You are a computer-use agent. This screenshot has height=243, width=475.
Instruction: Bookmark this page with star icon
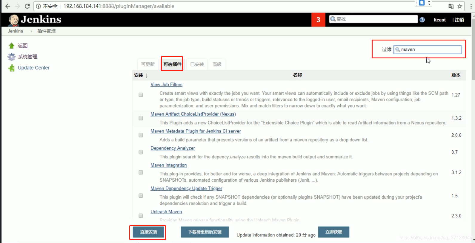[x=460, y=6]
